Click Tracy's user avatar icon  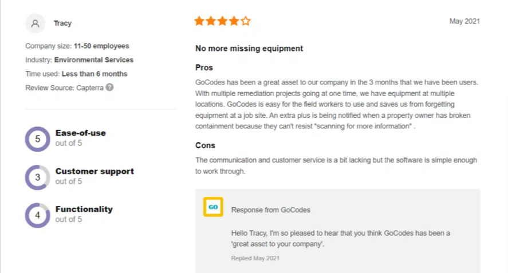[x=36, y=23]
